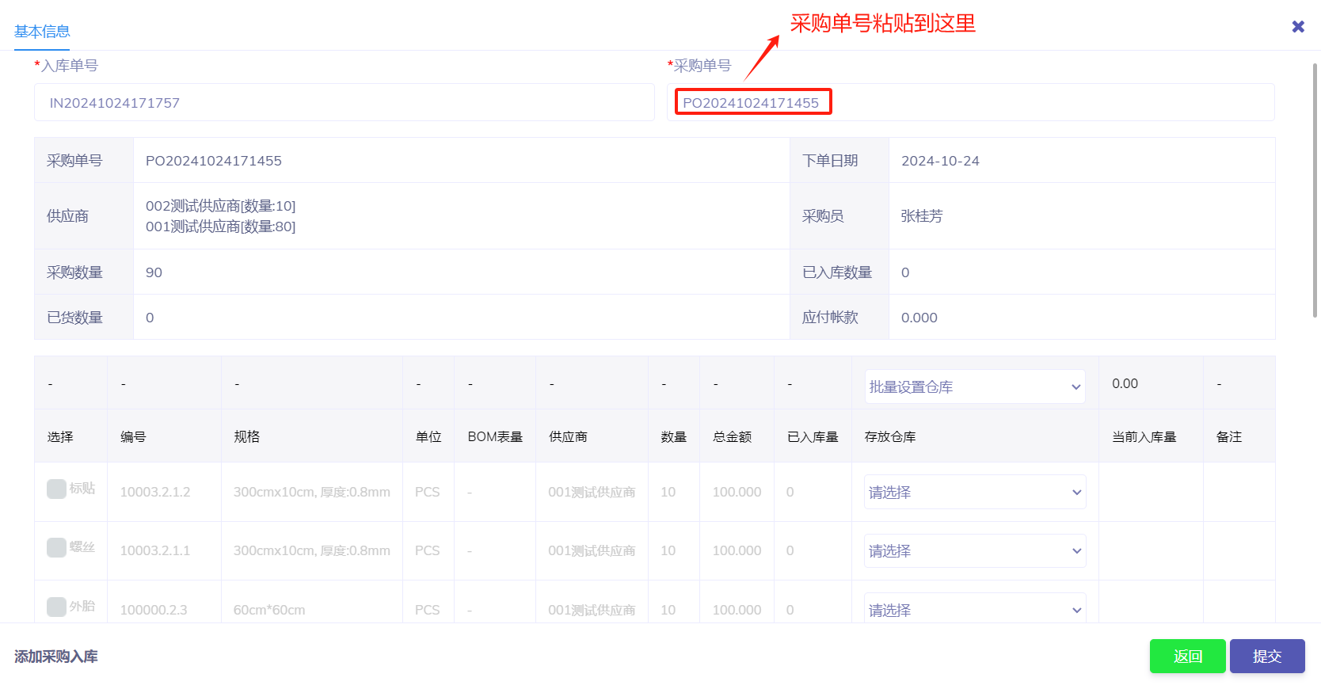Open warehouse dropdown for item 10003.2.1.1

(974, 551)
